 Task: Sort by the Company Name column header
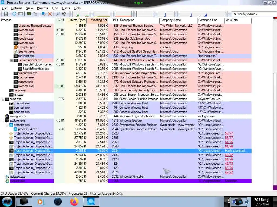pos(178,20)
